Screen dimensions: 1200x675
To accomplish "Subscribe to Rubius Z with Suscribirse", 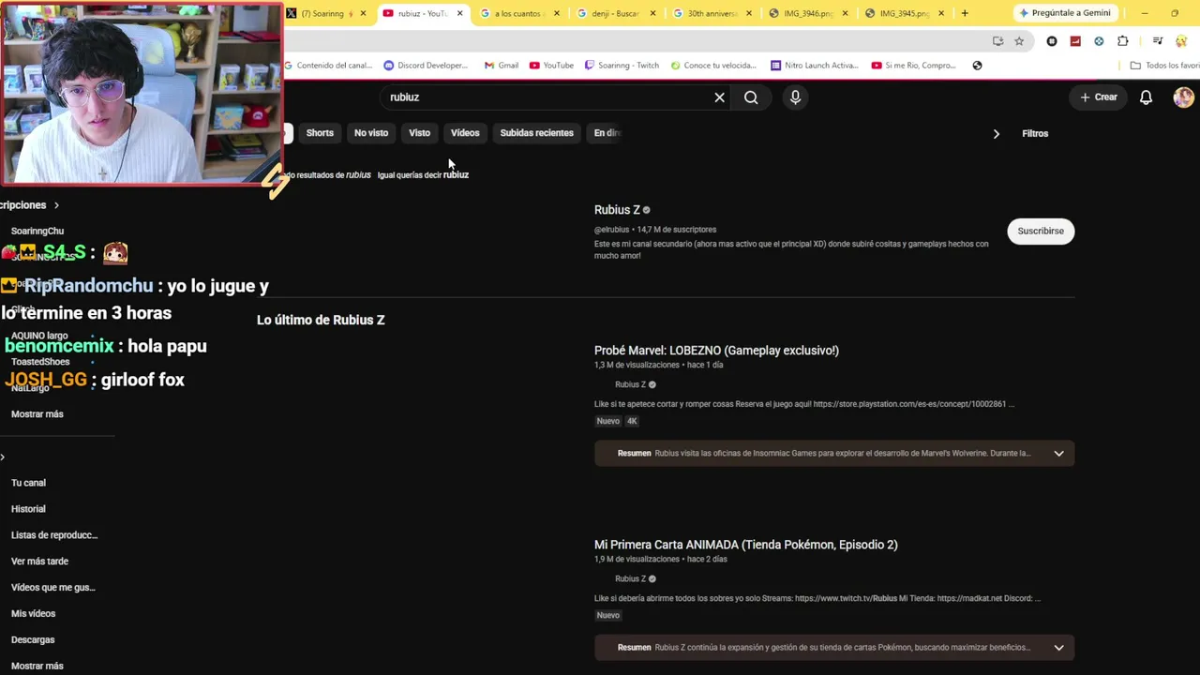I will point(1041,231).
